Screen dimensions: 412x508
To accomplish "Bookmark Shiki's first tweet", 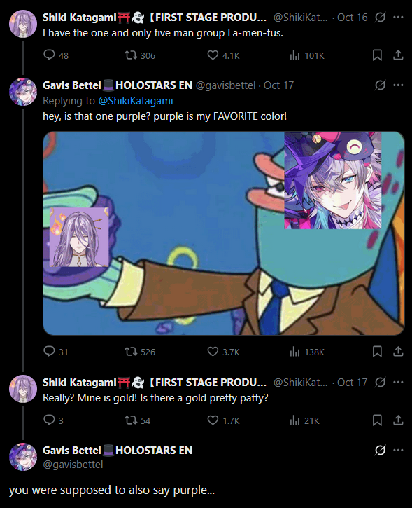I will [x=377, y=55].
